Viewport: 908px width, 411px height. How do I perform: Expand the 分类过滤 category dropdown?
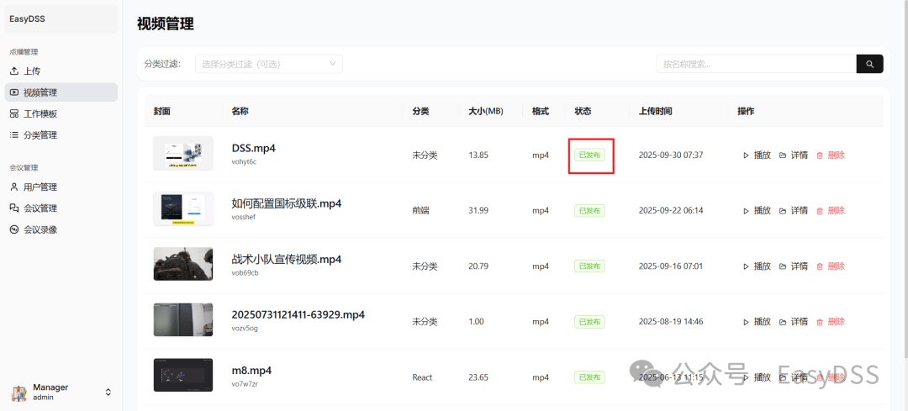pos(269,64)
